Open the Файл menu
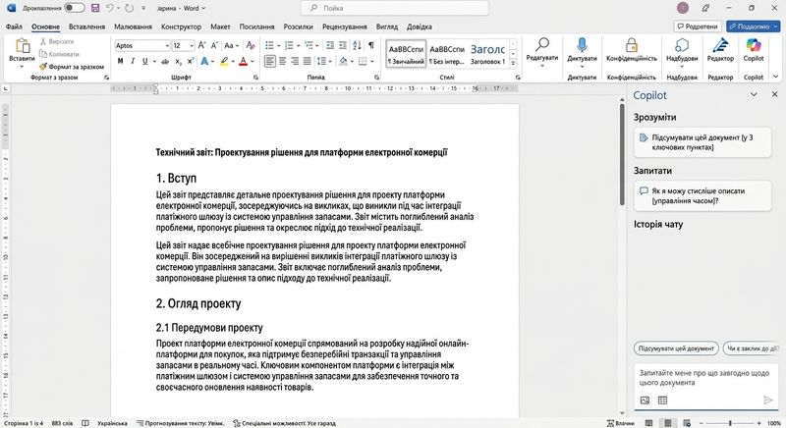Image resolution: width=786 pixels, height=428 pixels. (x=14, y=27)
